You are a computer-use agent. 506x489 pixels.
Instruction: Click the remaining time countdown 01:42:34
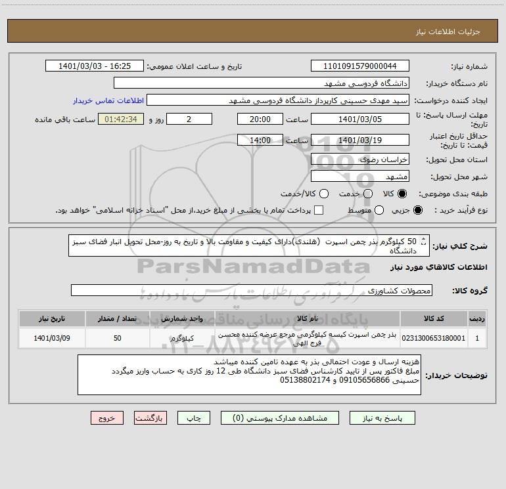121,119
